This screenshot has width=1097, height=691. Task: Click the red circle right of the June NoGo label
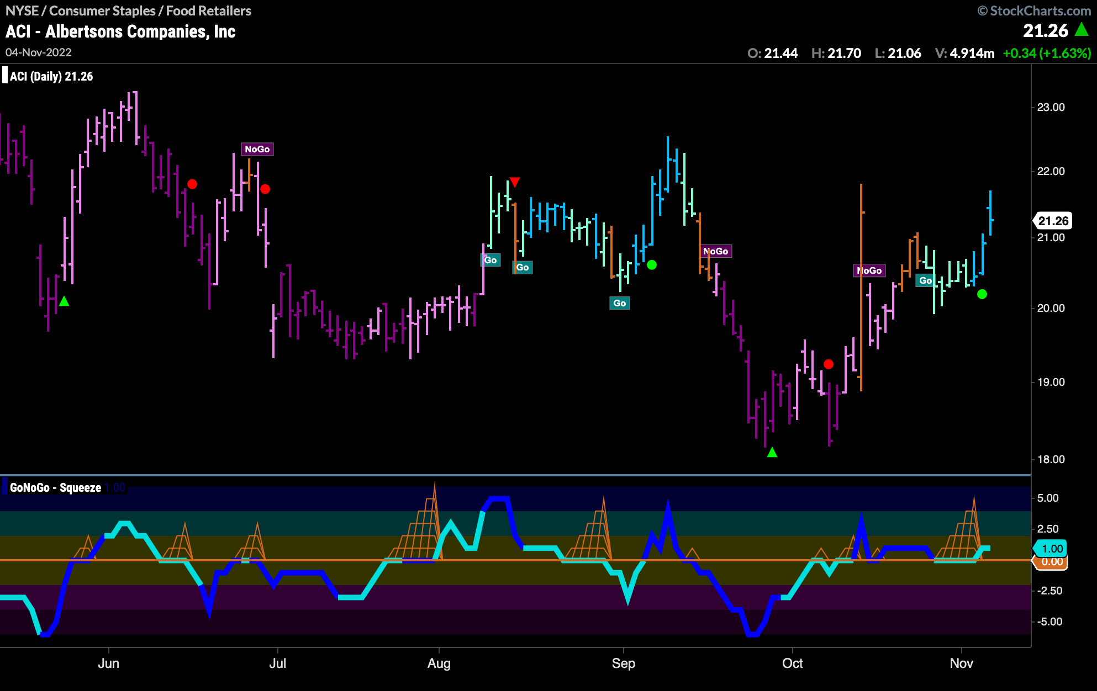pos(265,189)
